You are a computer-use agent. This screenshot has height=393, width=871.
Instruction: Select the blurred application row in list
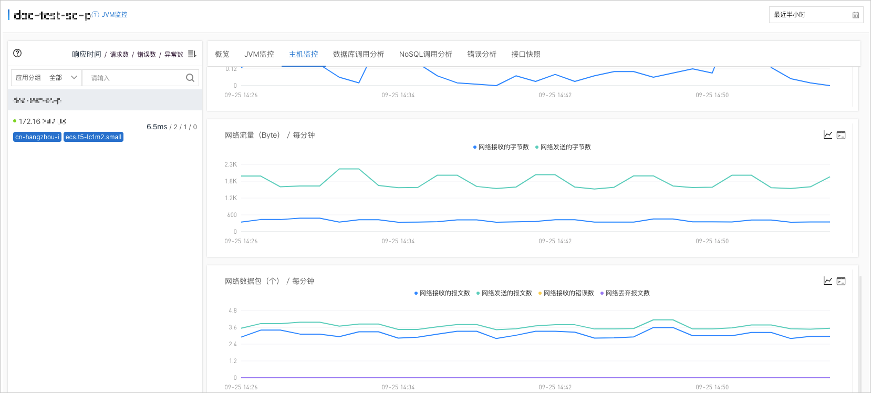[105, 100]
